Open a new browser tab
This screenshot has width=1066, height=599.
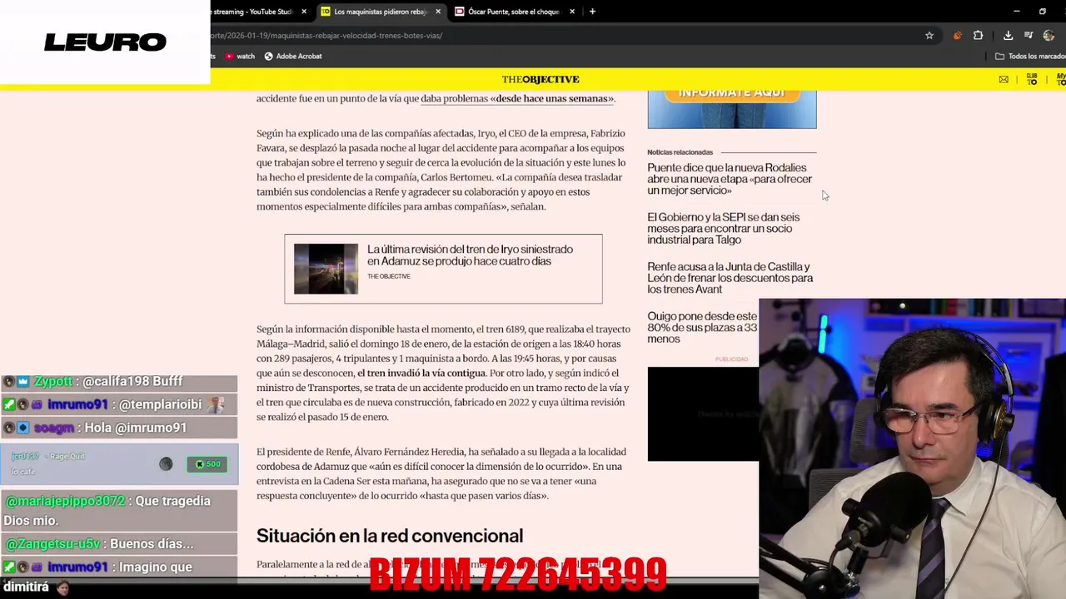coord(592,12)
